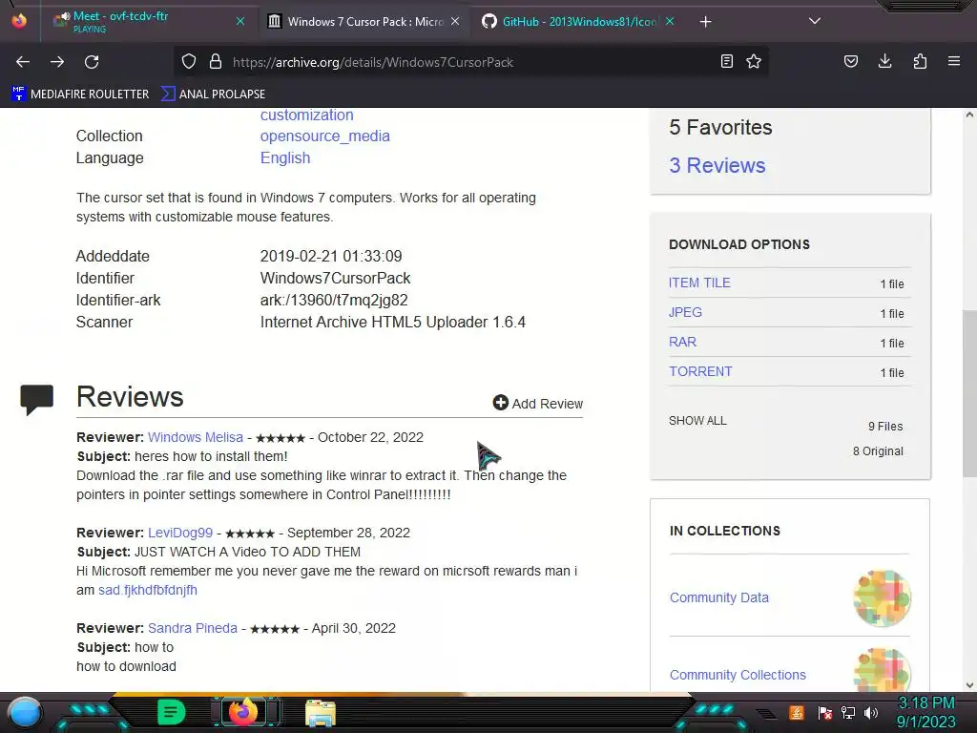
Task: Click the orange Java update tray icon
Action: tap(797, 712)
